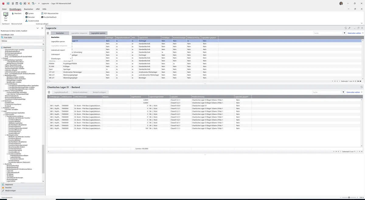Open Zusatzmodule in the ribbon
The width and height of the screenshot is (365, 200).
(x=32, y=21)
